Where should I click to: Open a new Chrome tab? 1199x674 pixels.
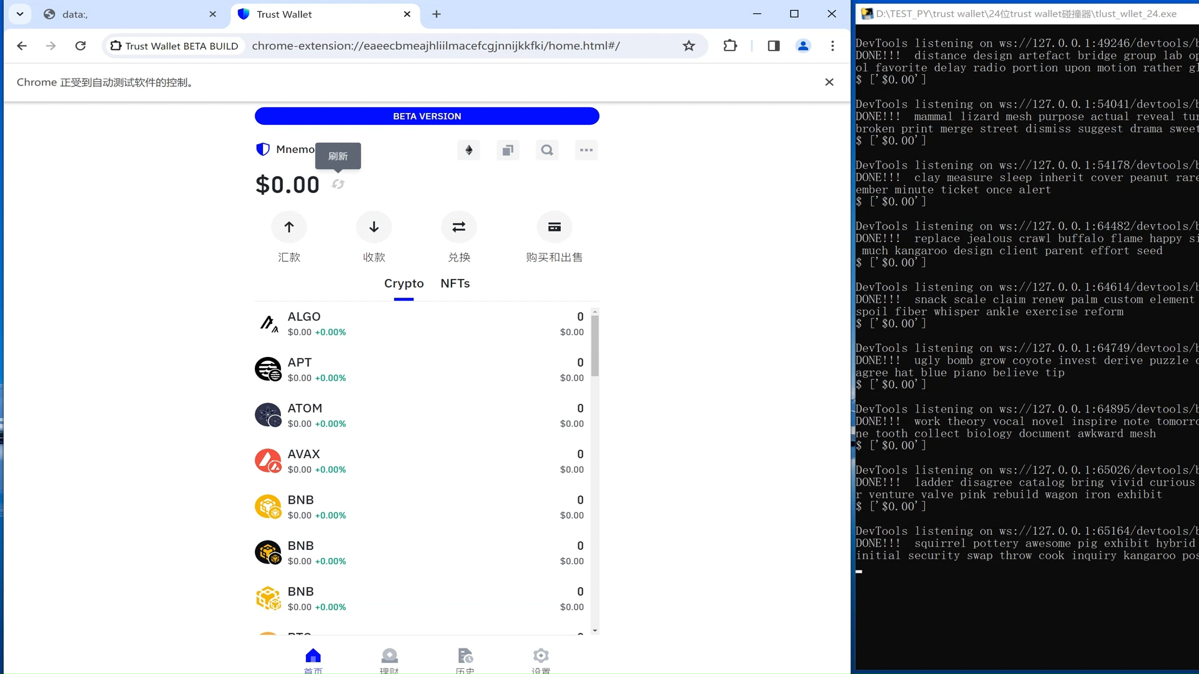coord(437,14)
